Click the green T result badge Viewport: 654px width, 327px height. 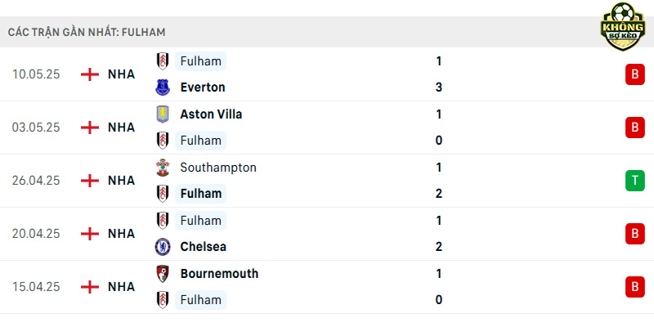(x=635, y=181)
